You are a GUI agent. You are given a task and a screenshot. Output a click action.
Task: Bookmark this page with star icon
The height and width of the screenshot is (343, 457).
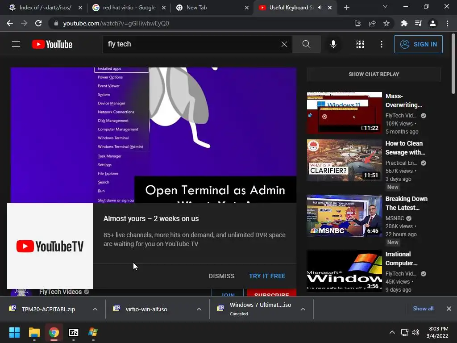coord(386,23)
